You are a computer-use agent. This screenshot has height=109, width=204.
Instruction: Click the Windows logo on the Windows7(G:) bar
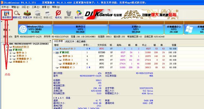(x=23, y=29)
